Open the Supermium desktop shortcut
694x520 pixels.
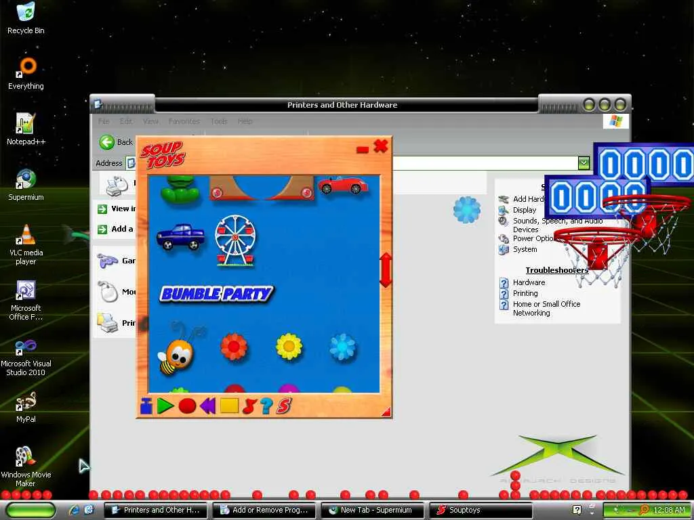pos(26,184)
